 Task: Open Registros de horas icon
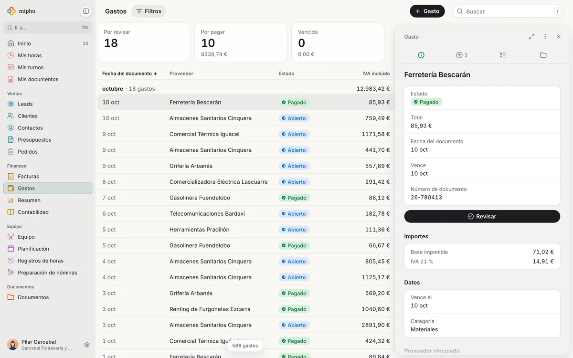[x=11, y=261]
